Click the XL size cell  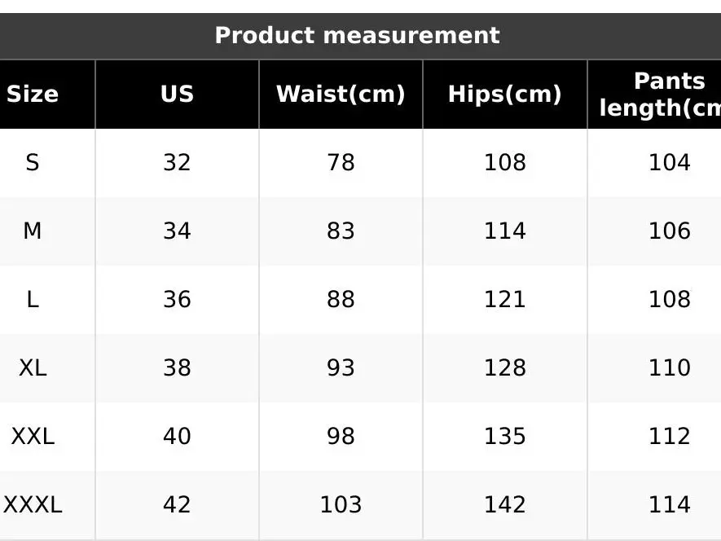click(x=33, y=368)
